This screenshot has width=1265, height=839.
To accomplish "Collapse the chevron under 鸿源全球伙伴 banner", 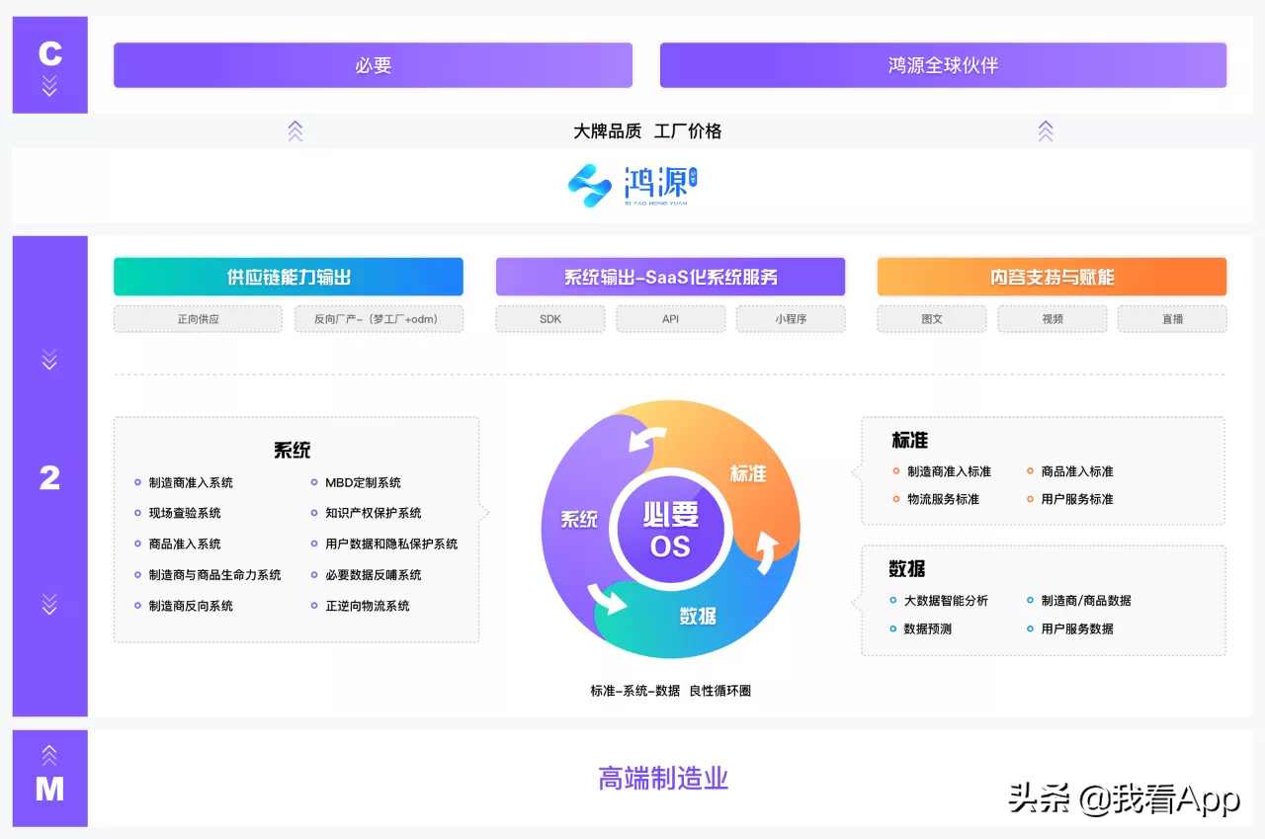I will (x=1045, y=128).
